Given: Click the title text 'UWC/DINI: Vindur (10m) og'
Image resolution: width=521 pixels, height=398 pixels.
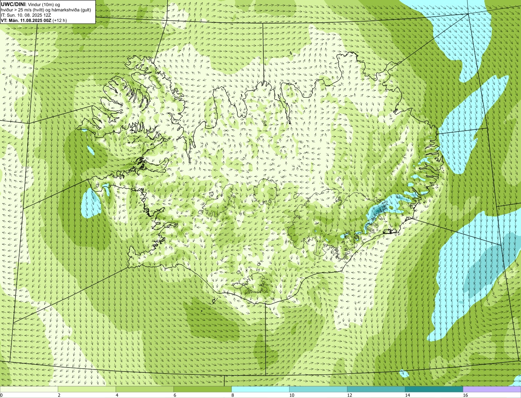Looking at the screenshot, I should (x=31, y=4).
